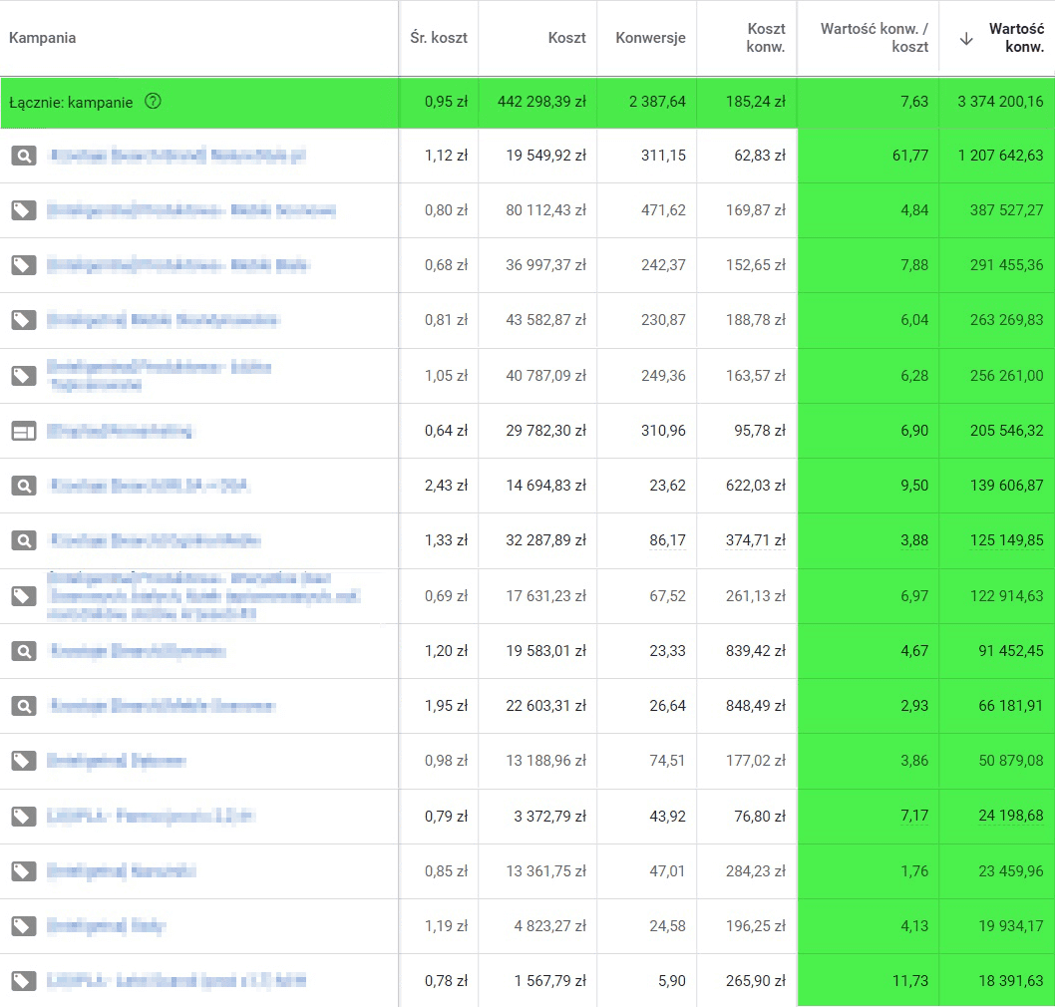Click search campaign icon in the 32 287,89 zł row
This screenshot has width=1055, height=1007.
24,540
